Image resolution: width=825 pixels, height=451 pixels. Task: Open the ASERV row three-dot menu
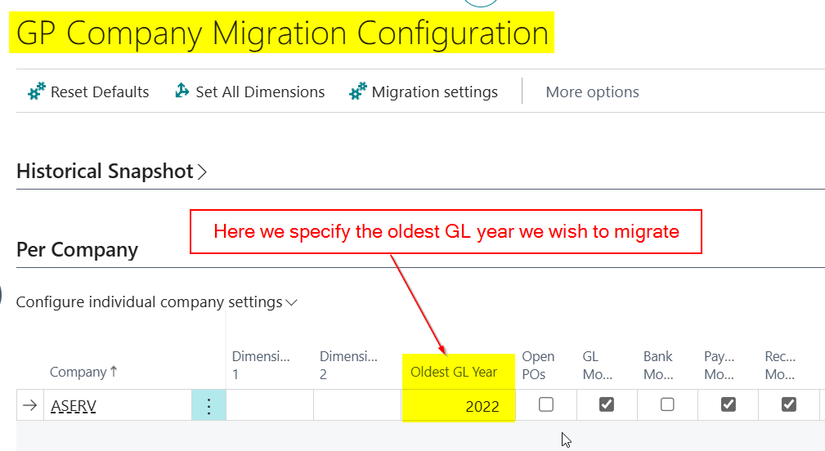208,406
